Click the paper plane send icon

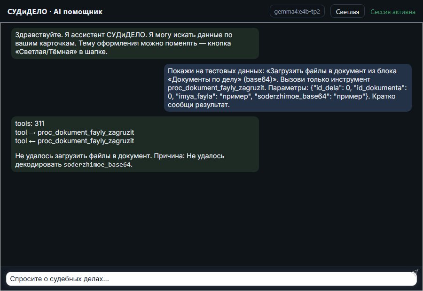pos(415,272)
